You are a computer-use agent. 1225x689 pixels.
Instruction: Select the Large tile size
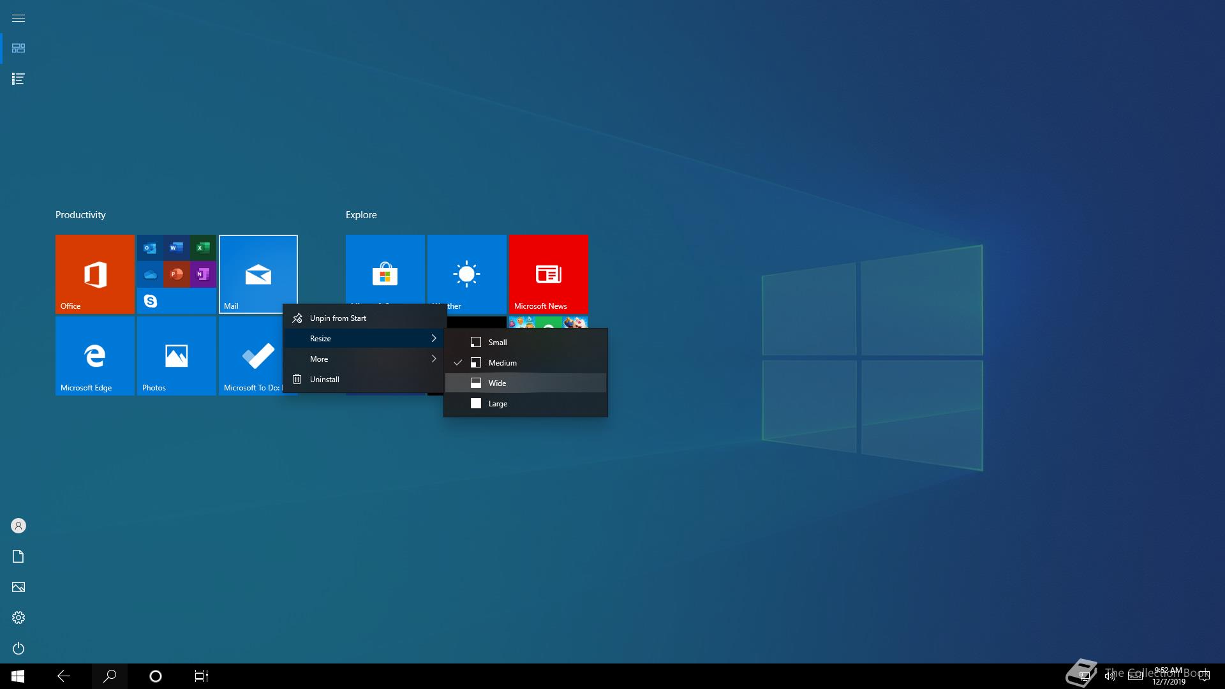pyautogui.click(x=526, y=404)
